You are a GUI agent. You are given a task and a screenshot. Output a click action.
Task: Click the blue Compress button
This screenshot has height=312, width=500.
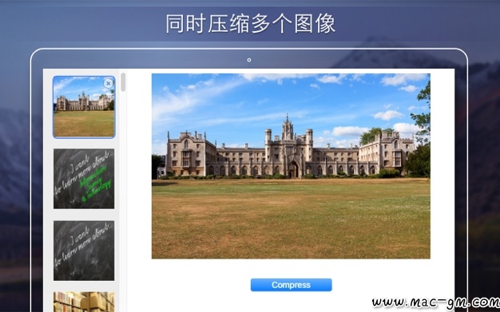pyautogui.click(x=292, y=285)
